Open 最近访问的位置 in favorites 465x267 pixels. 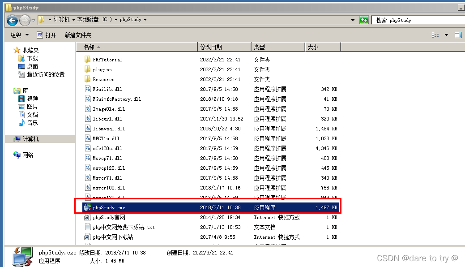(x=46, y=74)
